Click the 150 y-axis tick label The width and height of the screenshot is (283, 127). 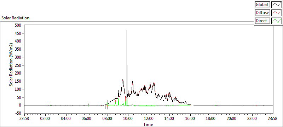(18, 81)
